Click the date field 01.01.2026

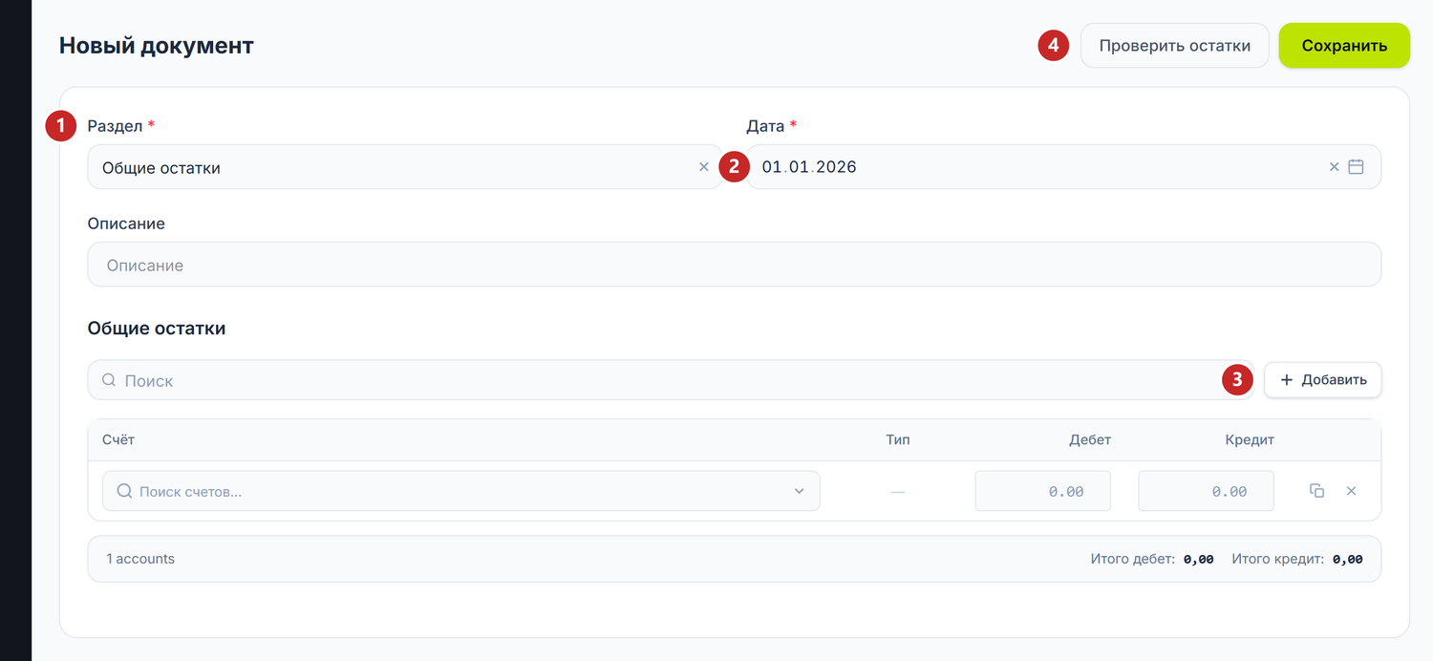coord(1063,167)
